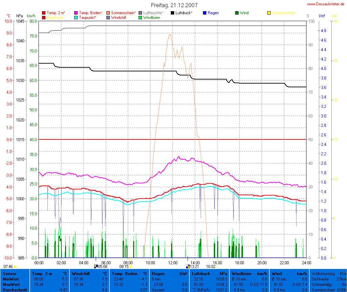This screenshot has width=347, height=292.
Task: Click the Temp. Boden table header
Action: coord(125,273)
